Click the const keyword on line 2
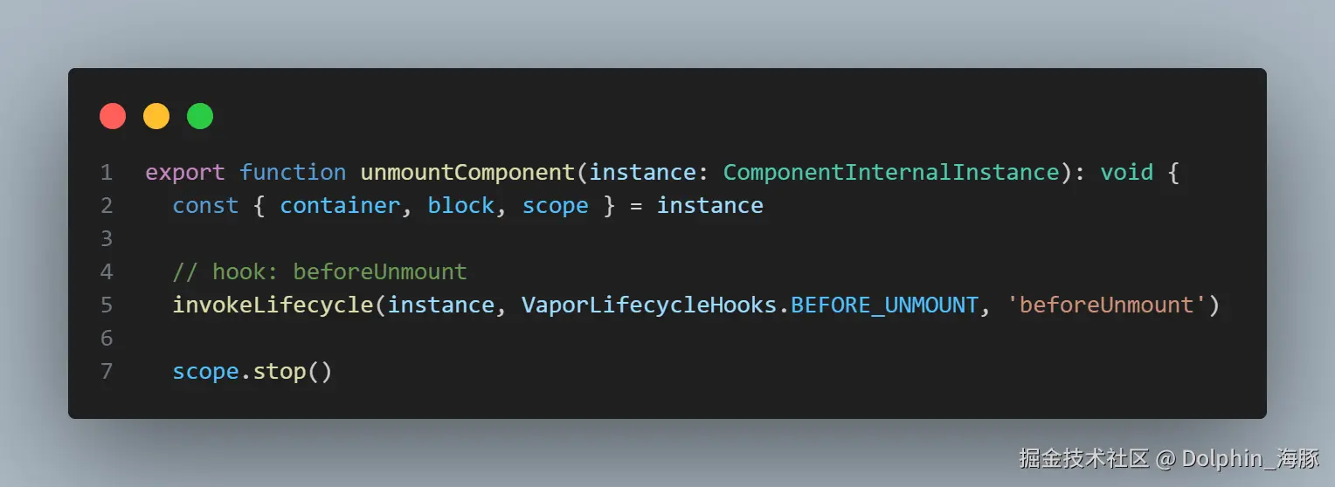Screen dimensions: 1335x487 pos(205,206)
